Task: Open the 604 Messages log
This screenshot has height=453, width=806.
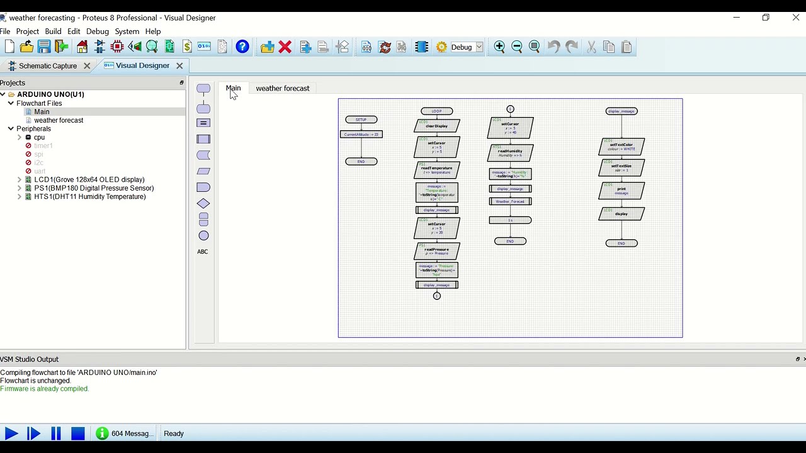Action: (125, 433)
